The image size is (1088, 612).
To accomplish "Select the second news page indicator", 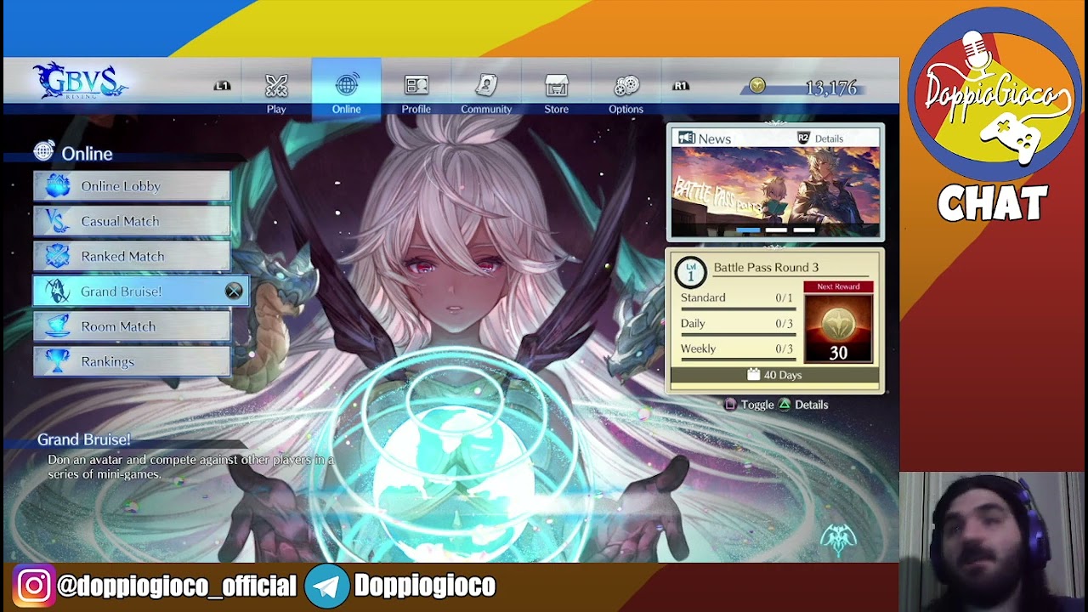I will pyautogui.click(x=775, y=229).
